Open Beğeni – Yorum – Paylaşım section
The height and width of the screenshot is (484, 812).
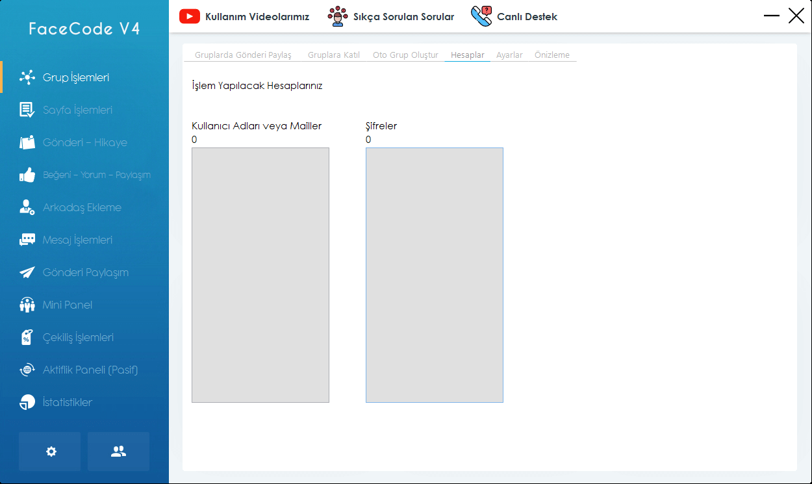point(97,175)
